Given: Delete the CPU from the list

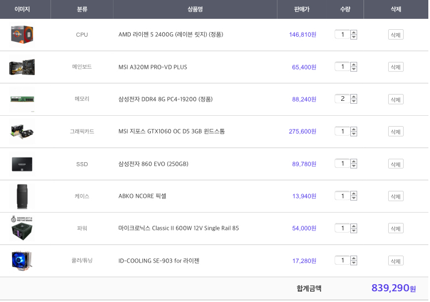Looking at the screenshot, I should click(x=396, y=34).
